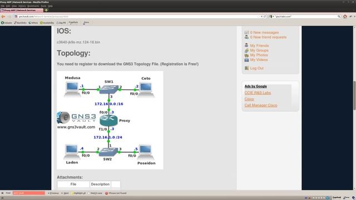Click the search box with gns3-labs.com
356x200 pixels.
[x=305, y=17]
